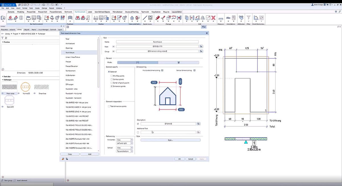Screen dimensions: 342x186
Task: Switch to the Wizards palette tab
Action: pyautogui.click(x=12, y=29)
